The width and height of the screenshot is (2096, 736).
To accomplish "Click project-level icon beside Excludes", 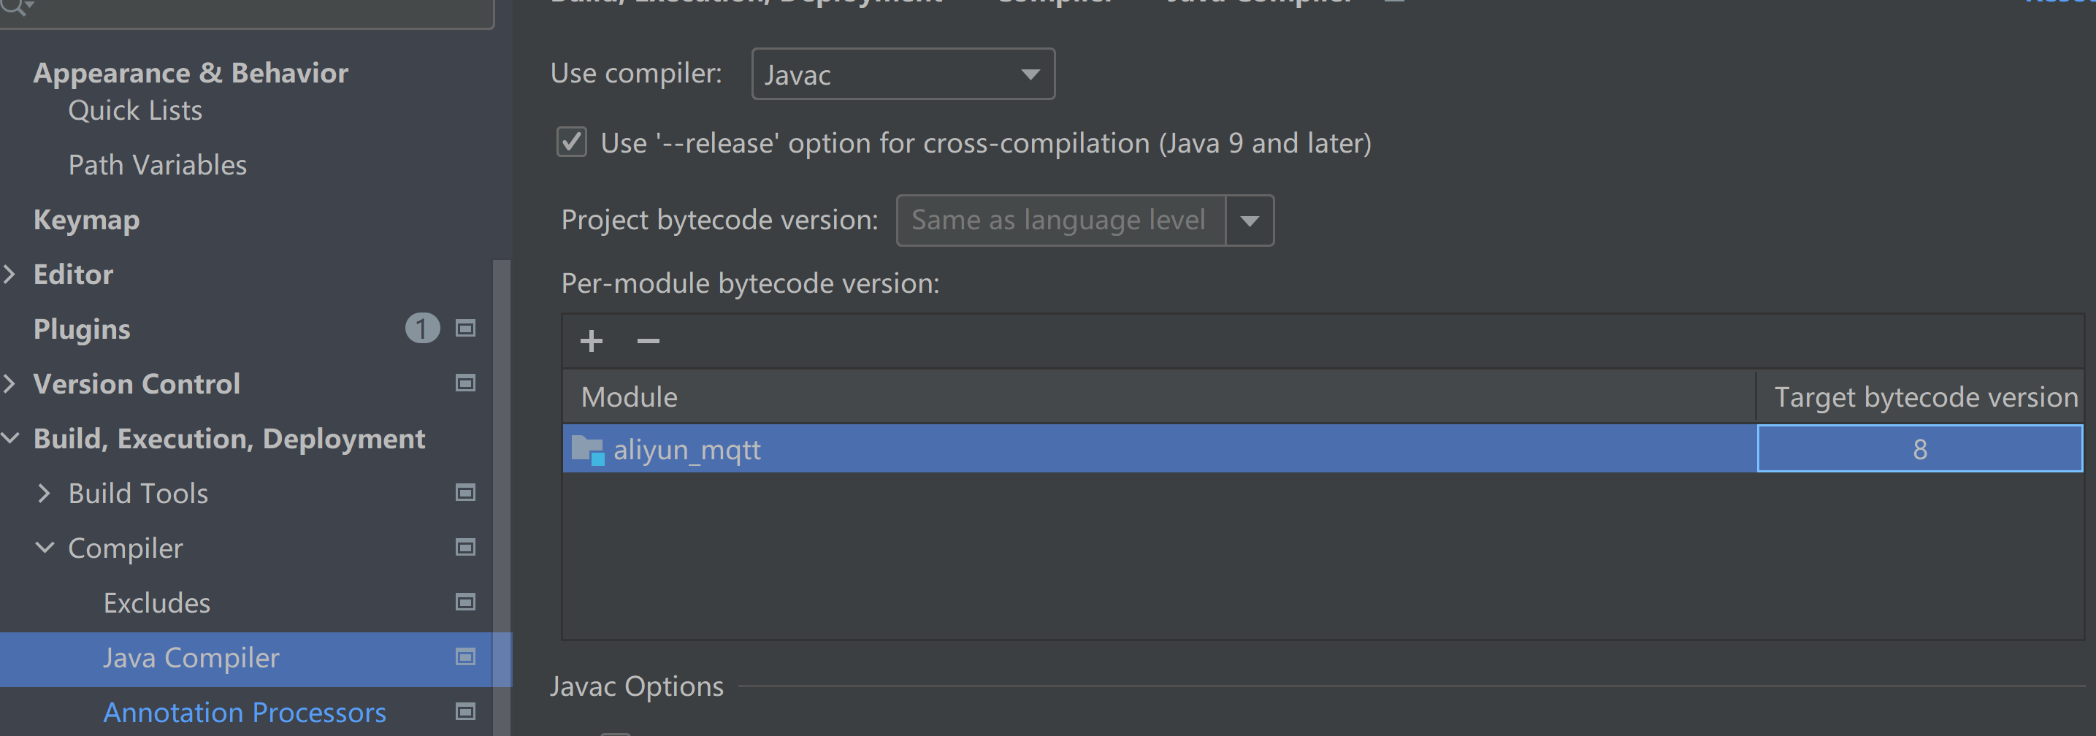I will click(465, 602).
